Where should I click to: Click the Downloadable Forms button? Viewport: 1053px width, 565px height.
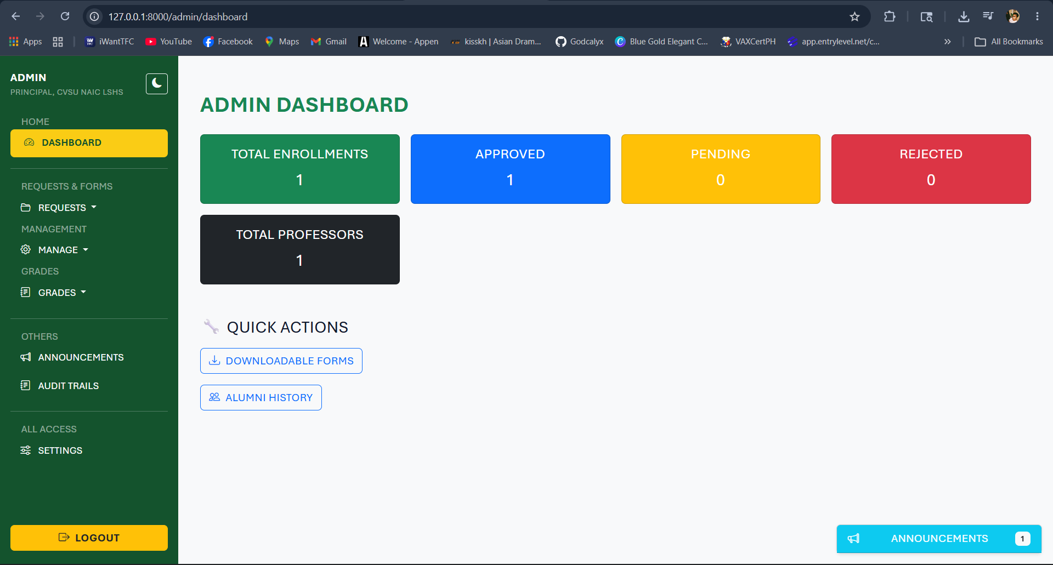(x=281, y=361)
